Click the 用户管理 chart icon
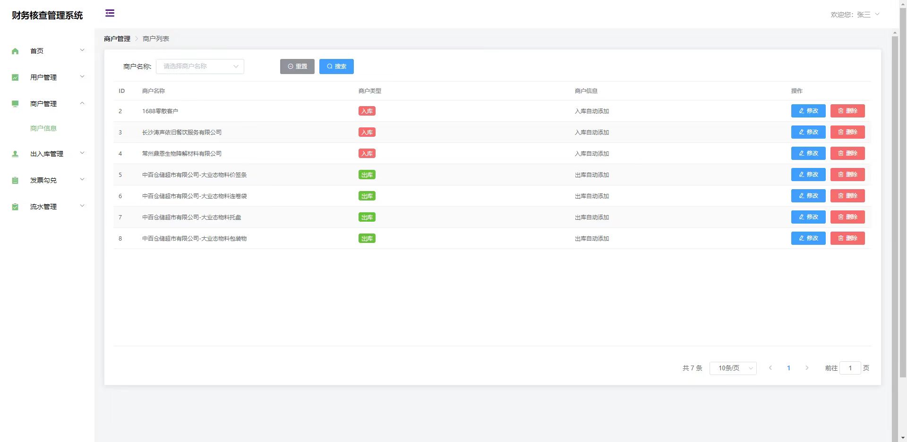 [15, 77]
